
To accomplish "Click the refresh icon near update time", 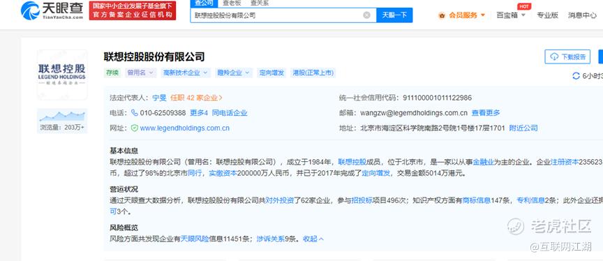I will click(576, 76).
